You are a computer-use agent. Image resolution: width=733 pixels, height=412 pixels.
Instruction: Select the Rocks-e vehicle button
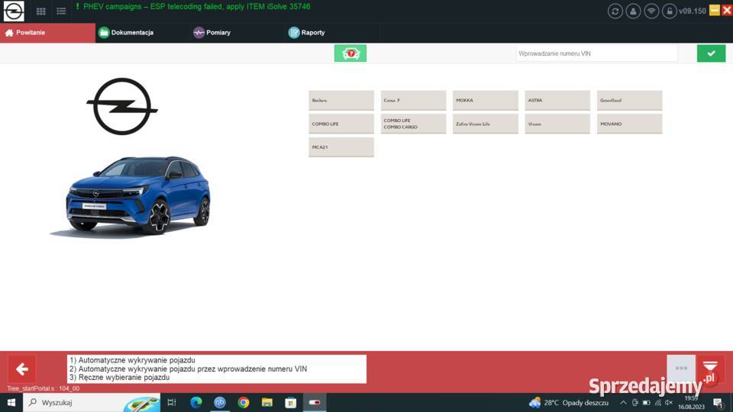pos(341,101)
